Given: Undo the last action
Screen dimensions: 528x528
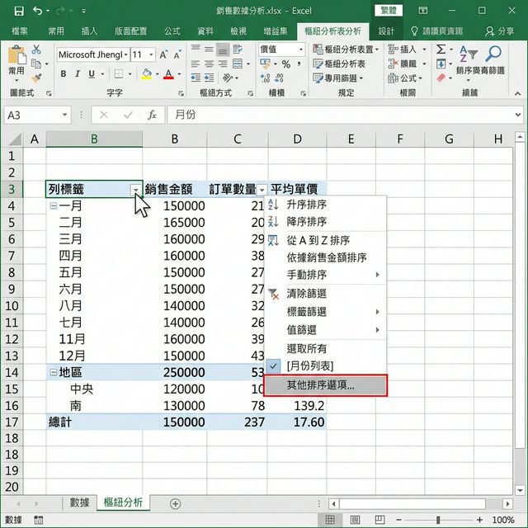Looking at the screenshot, I should click(37, 11).
